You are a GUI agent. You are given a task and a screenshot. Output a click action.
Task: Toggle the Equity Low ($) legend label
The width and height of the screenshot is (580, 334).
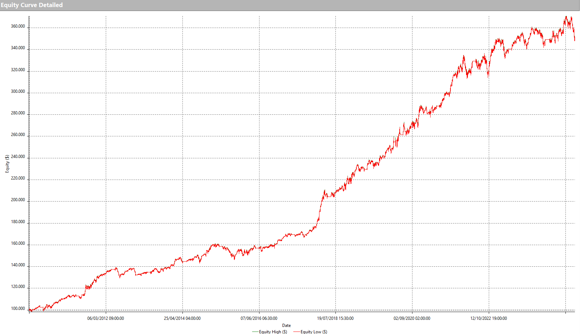[314, 332]
